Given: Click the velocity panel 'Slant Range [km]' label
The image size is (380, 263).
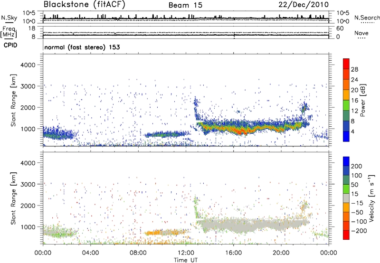Looking at the screenshot, I should tap(13, 198).
